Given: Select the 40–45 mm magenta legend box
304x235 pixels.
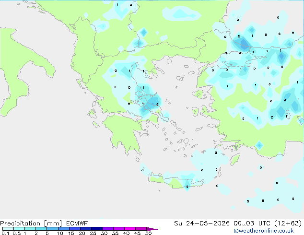Looking at the screenshot, I should pos(130,229).
